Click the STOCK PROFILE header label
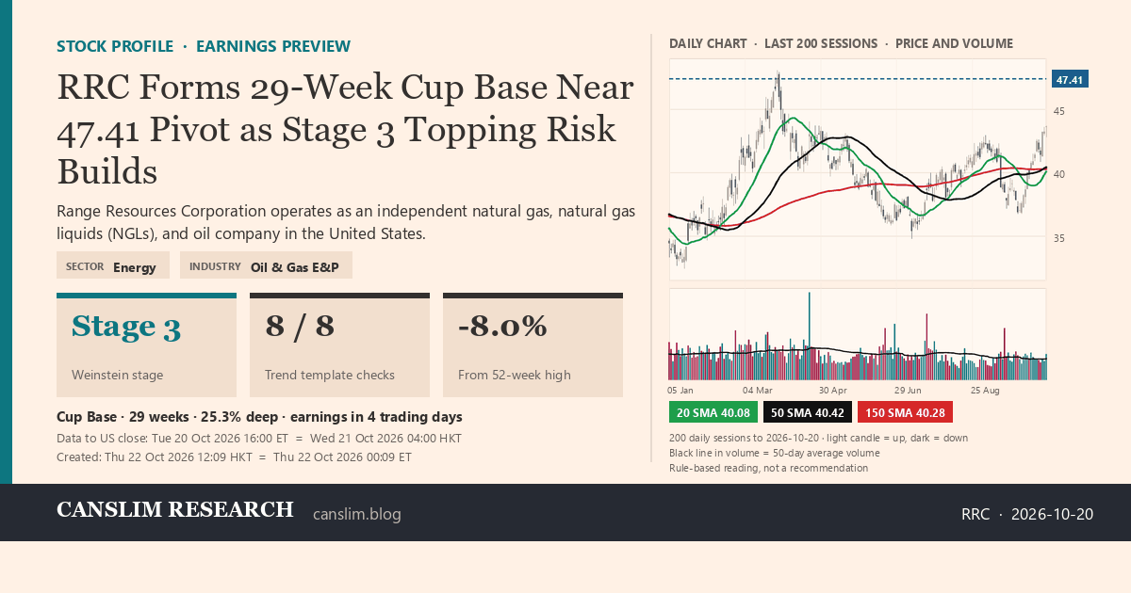This screenshot has height=593, width=1131. pos(115,46)
